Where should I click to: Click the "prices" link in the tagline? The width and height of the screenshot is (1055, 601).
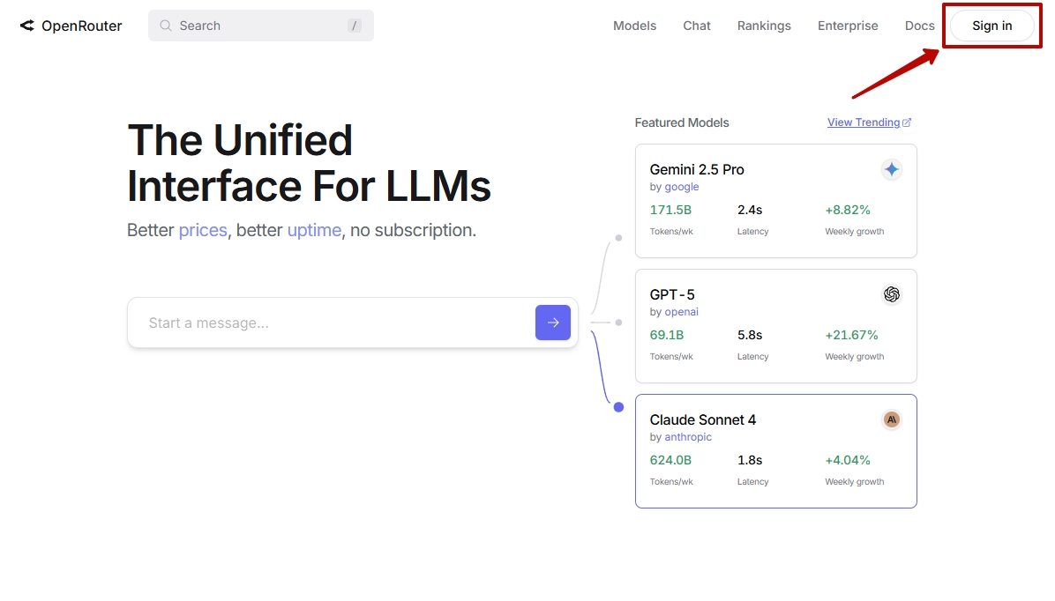coord(203,230)
